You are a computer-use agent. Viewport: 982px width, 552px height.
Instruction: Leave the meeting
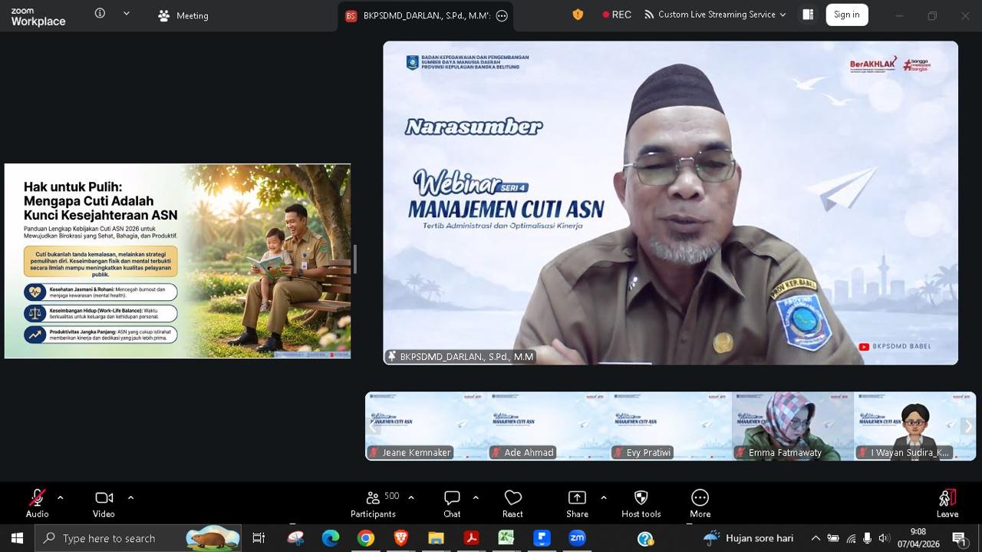pyautogui.click(x=947, y=503)
